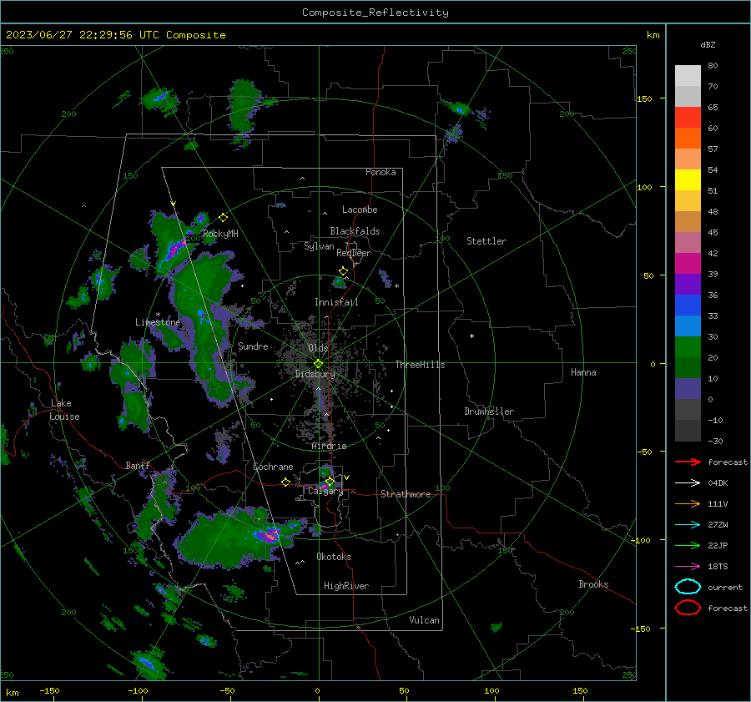
Task: Click the Hanna city label
Action: click(x=583, y=372)
